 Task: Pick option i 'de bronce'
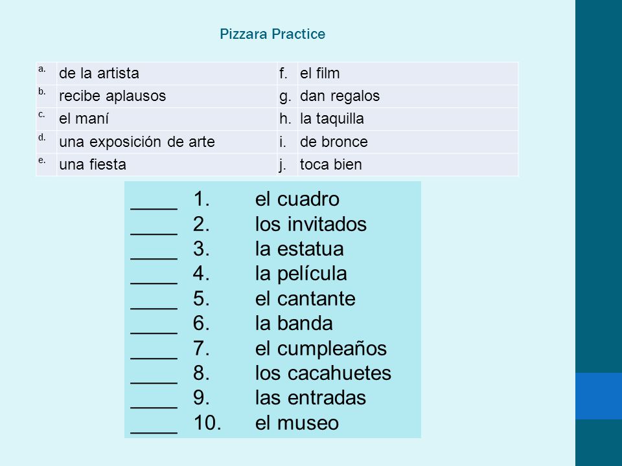[x=408, y=142]
